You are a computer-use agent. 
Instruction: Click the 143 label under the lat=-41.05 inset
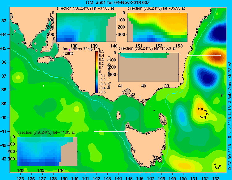point(41,170)
